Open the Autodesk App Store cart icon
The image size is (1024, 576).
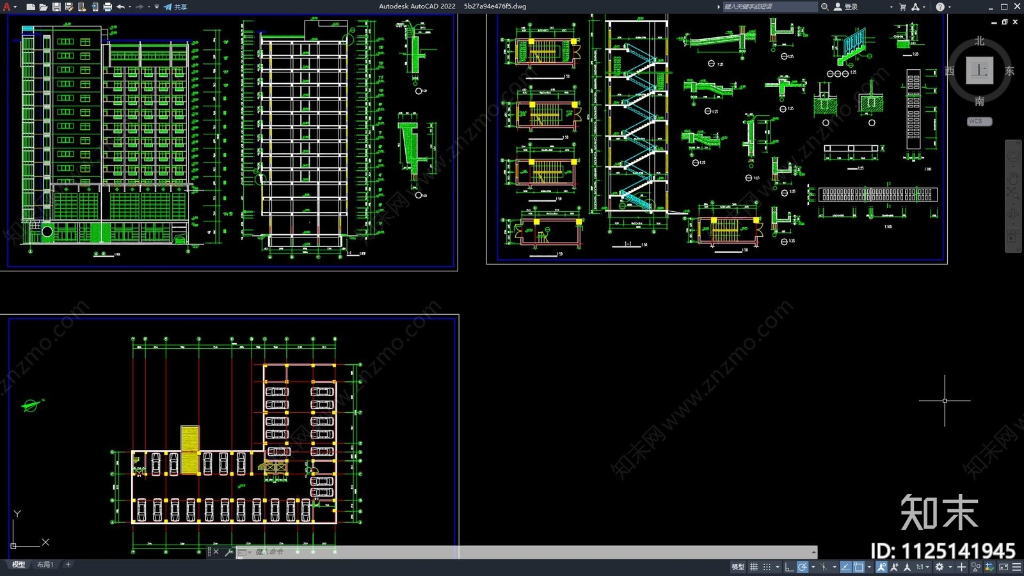coord(902,6)
